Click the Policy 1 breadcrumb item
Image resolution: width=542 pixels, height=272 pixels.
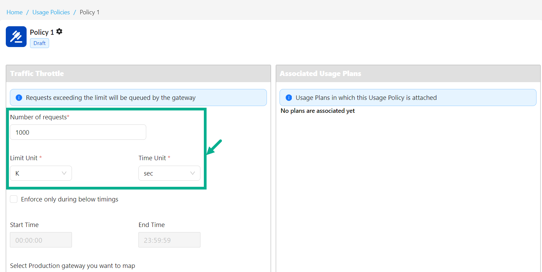(90, 12)
